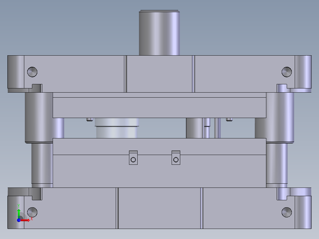Select the center section of the upper plate
The width and height of the screenshot is (319, 239).
(159, 74)
